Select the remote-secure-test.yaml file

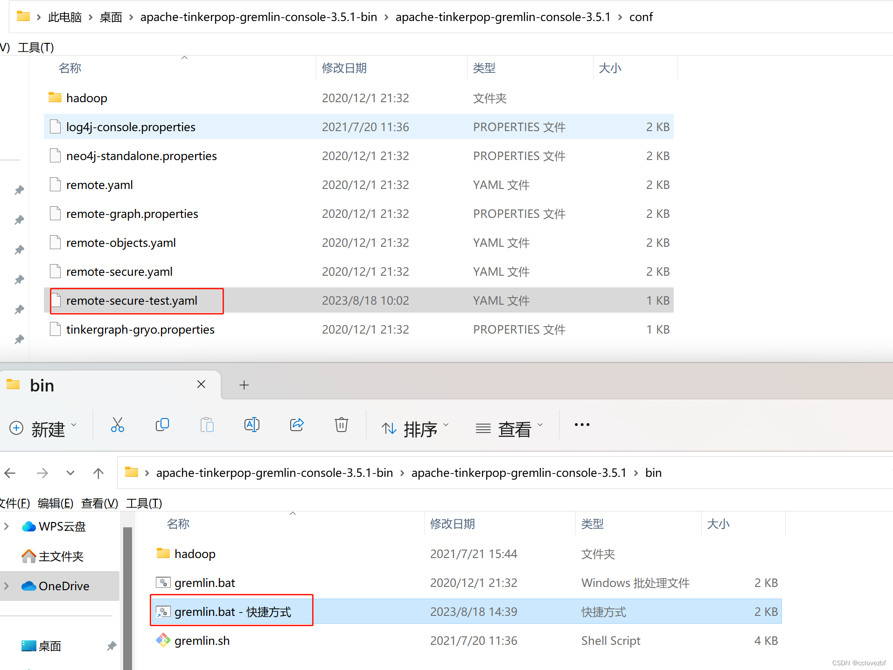[x=131, y=300]
